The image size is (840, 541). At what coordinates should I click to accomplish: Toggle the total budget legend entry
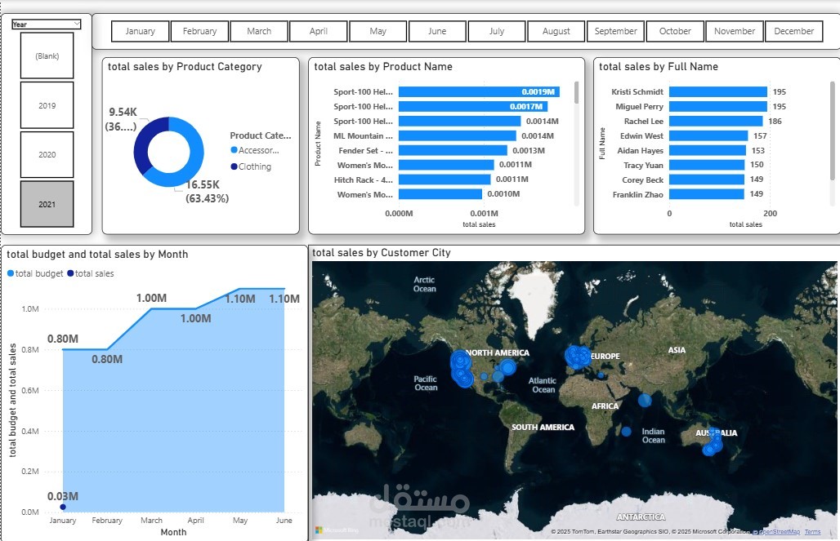tap(34, 273)
